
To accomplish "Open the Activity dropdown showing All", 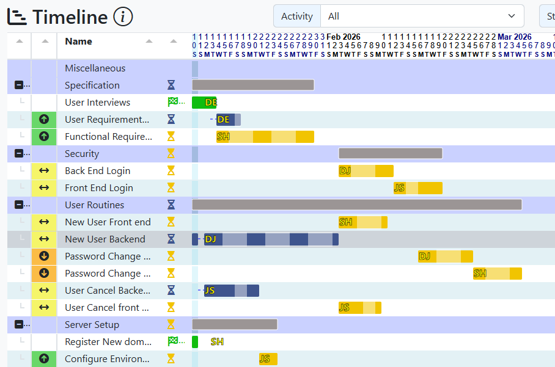I will coord(422,16).
